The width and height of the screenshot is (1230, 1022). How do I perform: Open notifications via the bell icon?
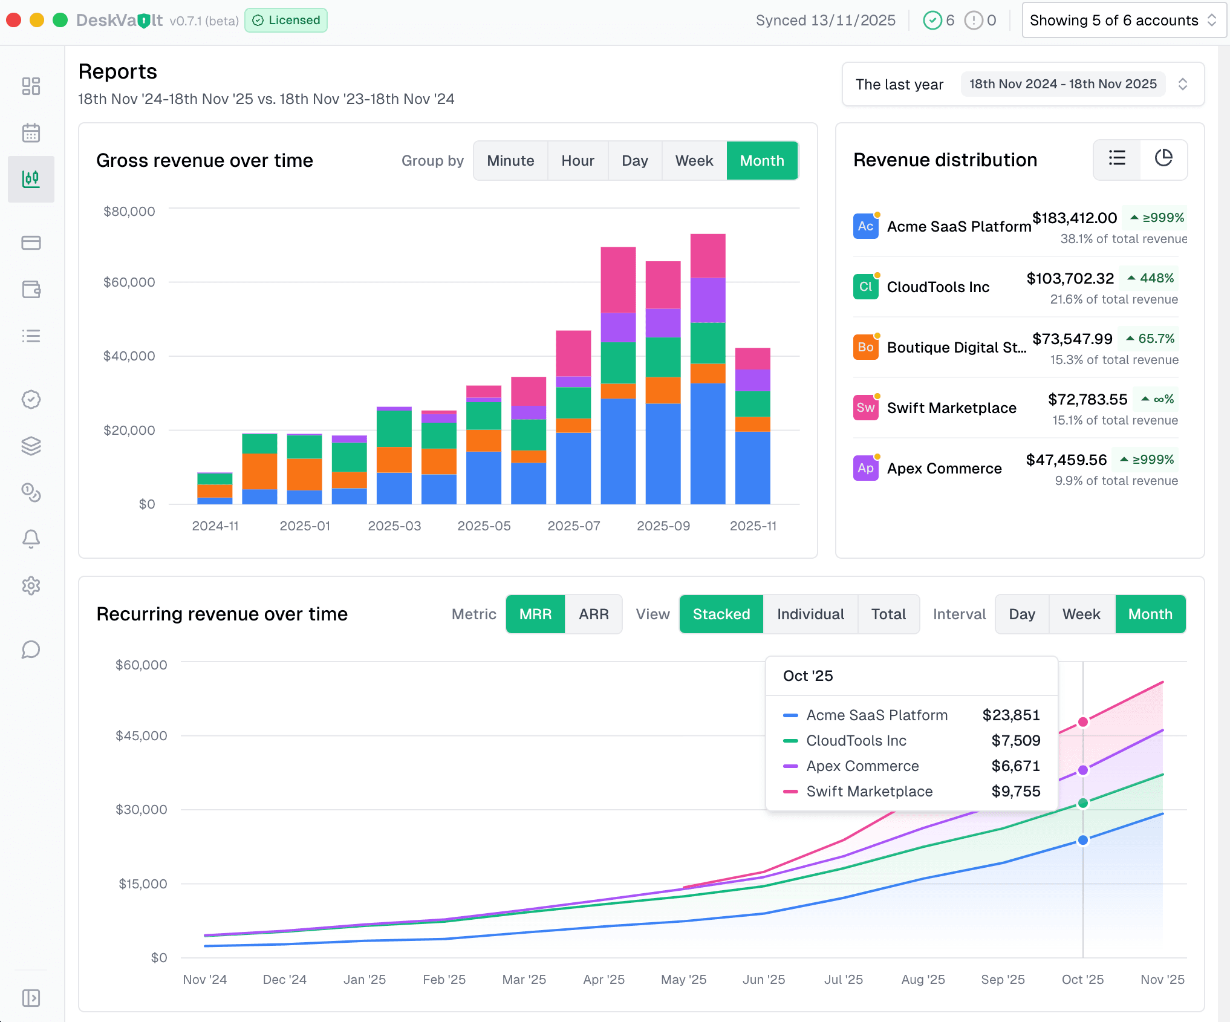31,539
